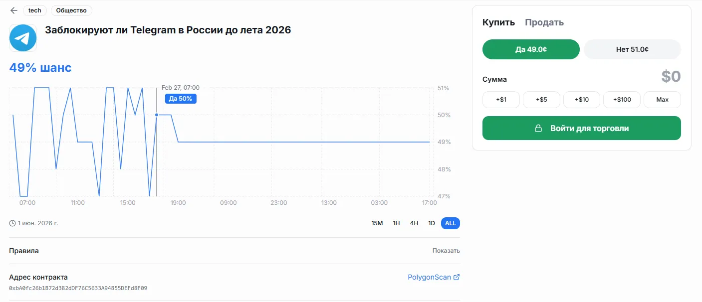This screenshot has height=302, width=702.
Task: Choose the Да 49.0¢ outcome
Action: point(531,49)
